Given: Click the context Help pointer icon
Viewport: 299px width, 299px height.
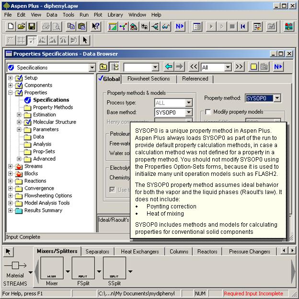Looking at the screenshot, I should pyautogui.click(x=96, y=26).
